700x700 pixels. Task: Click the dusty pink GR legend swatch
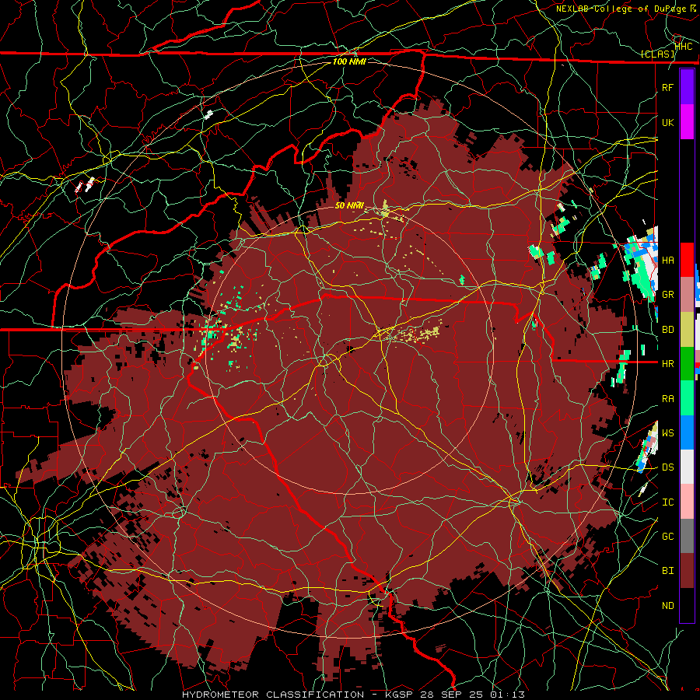(x=687, y=295)
